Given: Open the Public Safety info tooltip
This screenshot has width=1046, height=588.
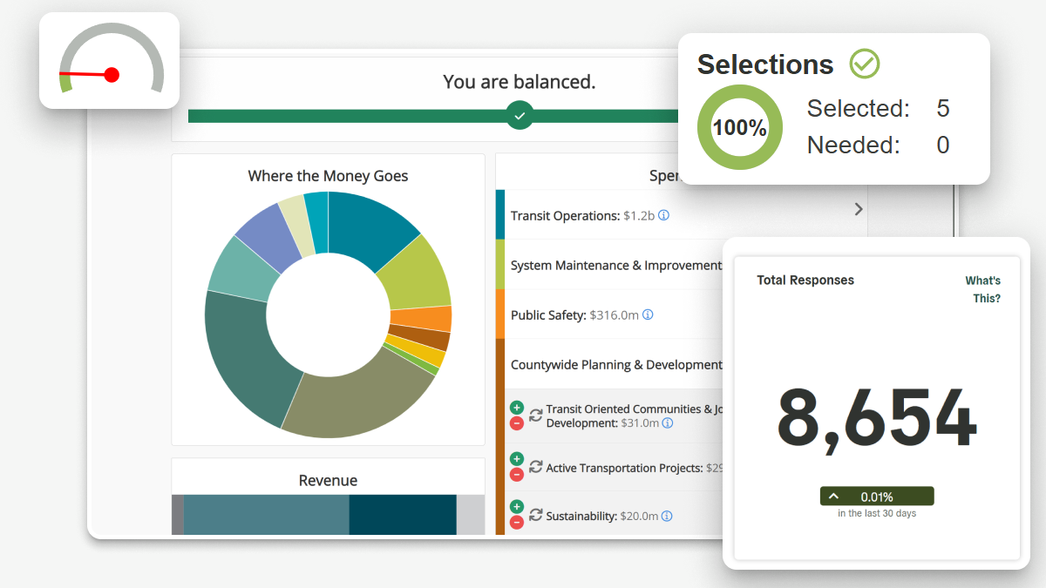Looking at the screenshot, I should (x=647, y=314).
